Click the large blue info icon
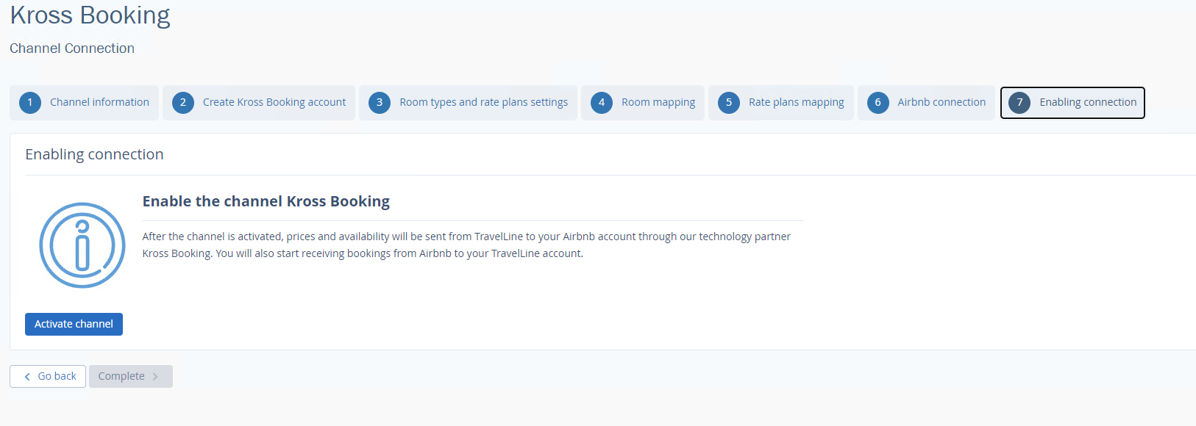This screenshot has width=1196, height=426. coord(82,245)
